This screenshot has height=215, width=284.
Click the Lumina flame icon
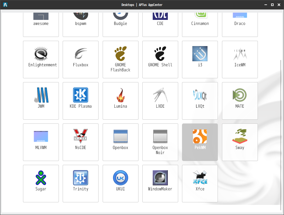click(x=121, y=95)
